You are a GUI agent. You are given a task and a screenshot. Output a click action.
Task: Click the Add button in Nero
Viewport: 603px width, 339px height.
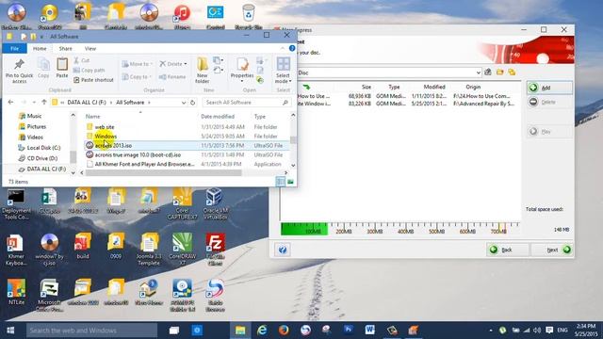[549, 88]
